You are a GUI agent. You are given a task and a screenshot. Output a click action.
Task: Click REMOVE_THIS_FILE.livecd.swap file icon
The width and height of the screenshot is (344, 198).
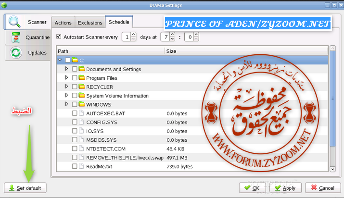point(81,157)
